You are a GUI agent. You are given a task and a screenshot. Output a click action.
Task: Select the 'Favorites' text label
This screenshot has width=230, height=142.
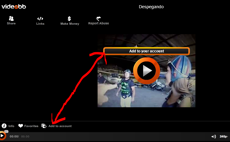tap(31, 126)
